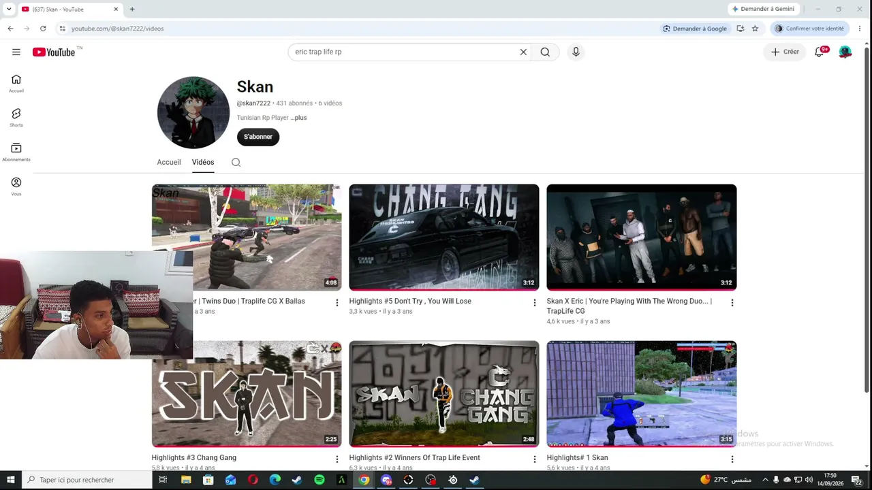Expand channel description with ...plus
Viewport: 872px width, 490px height.
[x=298, y=118]
